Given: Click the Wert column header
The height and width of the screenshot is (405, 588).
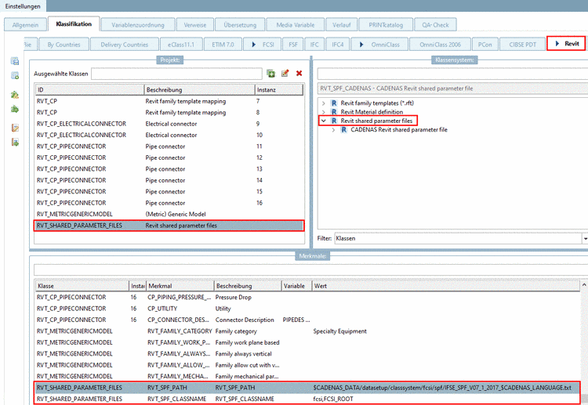Looking at the screenshot, I should (x=446, y=286).
